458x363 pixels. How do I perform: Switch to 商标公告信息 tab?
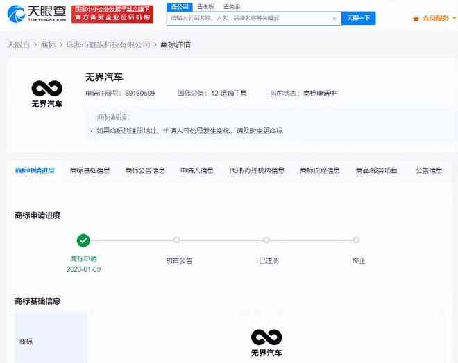(x=145, y=170)
